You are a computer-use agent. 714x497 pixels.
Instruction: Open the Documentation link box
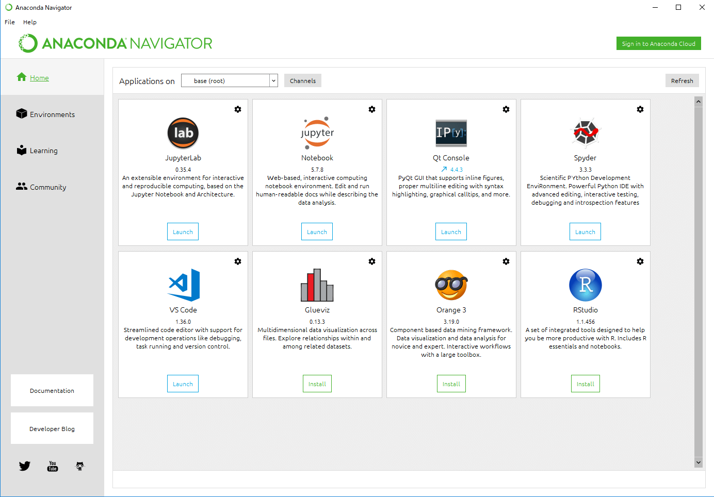pos(52,390)
